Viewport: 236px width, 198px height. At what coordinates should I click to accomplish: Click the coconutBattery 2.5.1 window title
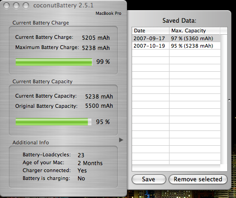(63, 6)
